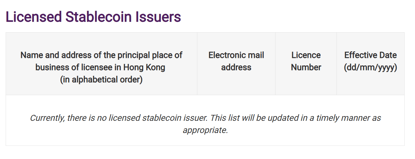The image size is (415, 159).
Task: Click the word "appropriate." in the notice
Action: [x=205, y=130]
